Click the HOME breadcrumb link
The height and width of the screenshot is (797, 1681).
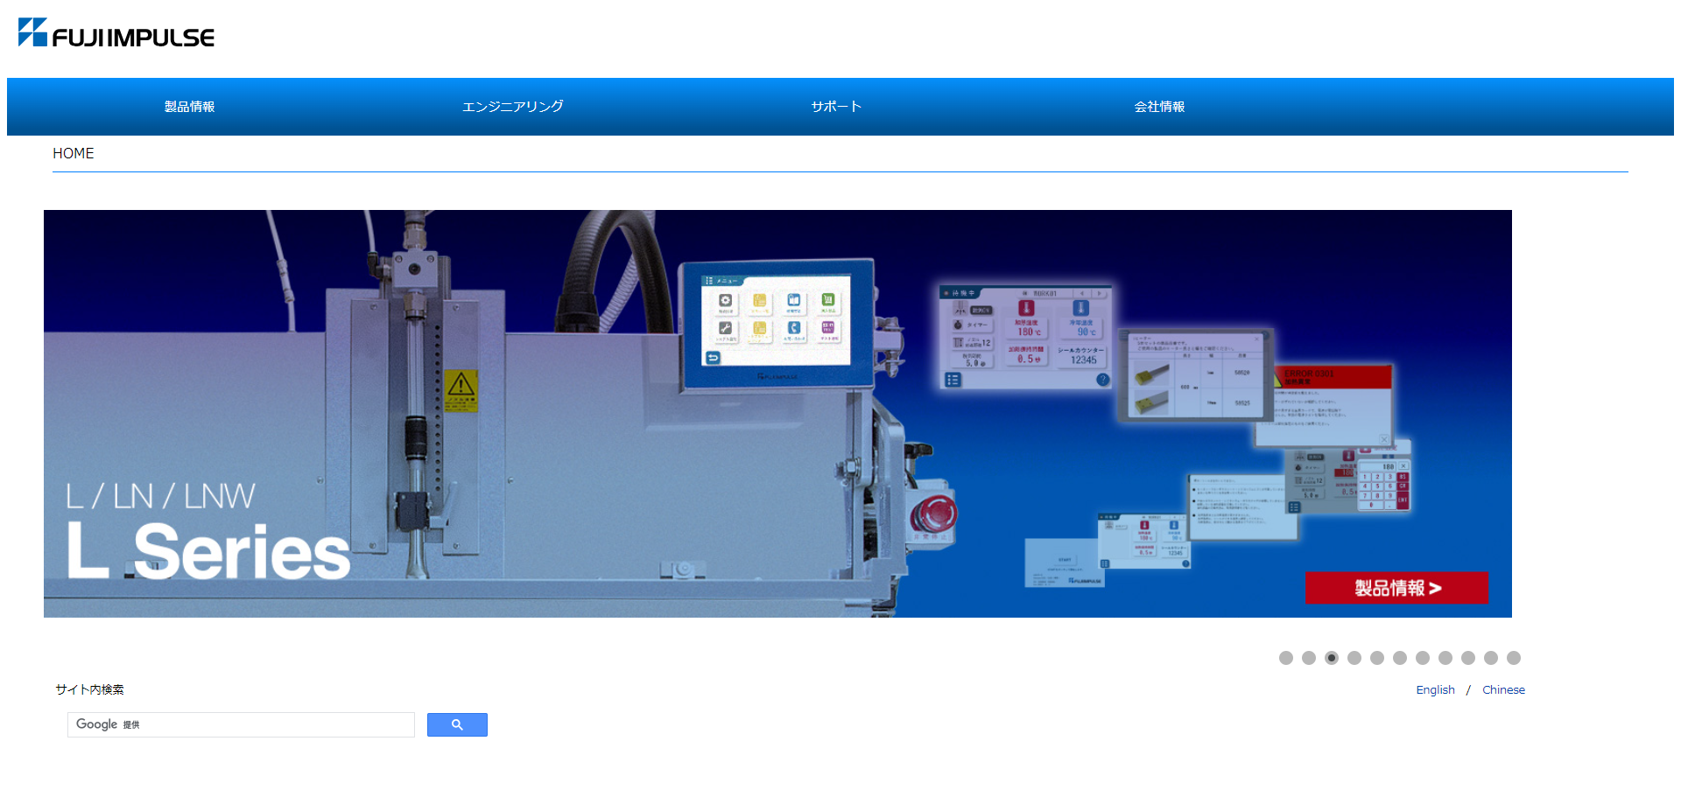tap(74, 153)
